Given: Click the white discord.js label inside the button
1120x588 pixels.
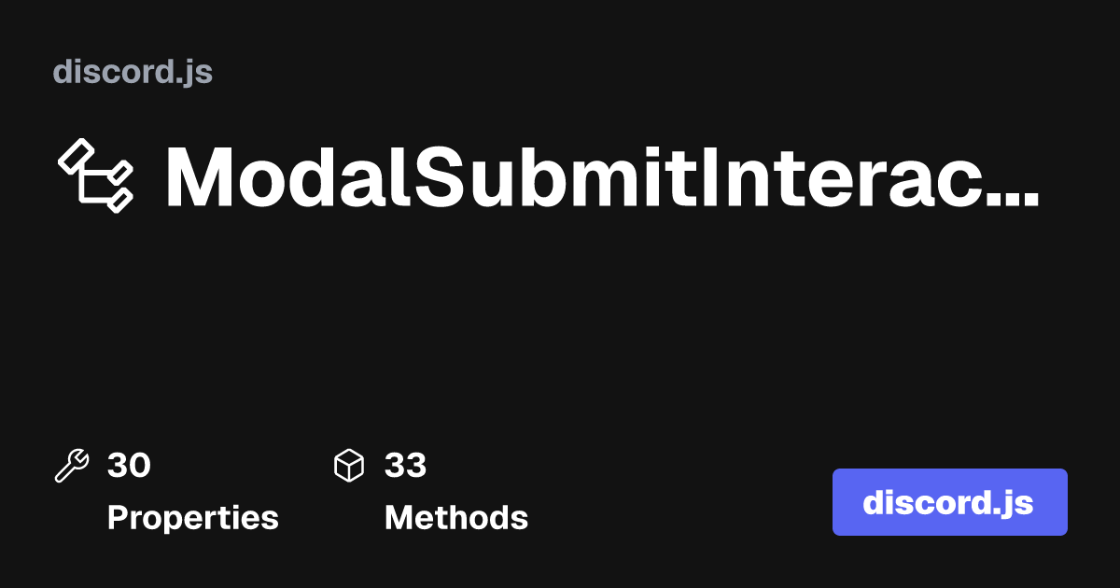Looking at the screenshot, I should coord(948,502).
